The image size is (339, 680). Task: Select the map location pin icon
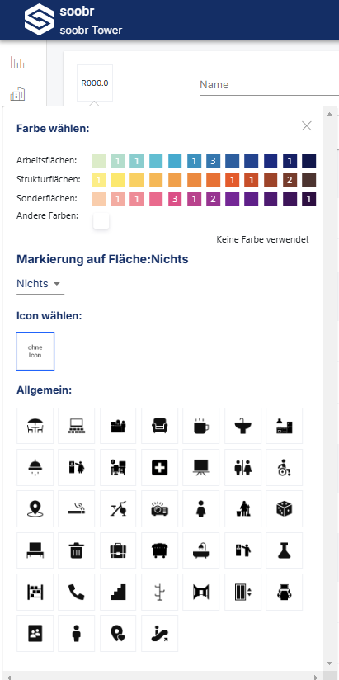point(35,509)
